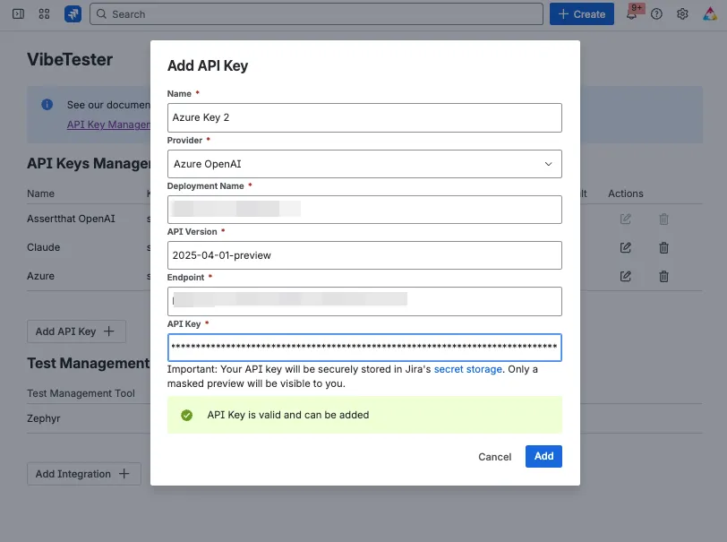
Task: Open the help question mark icon
Action: point(656,14)
